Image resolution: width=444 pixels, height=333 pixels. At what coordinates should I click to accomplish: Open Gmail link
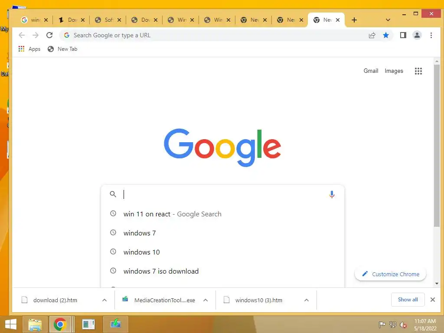(x=371, y=71)
